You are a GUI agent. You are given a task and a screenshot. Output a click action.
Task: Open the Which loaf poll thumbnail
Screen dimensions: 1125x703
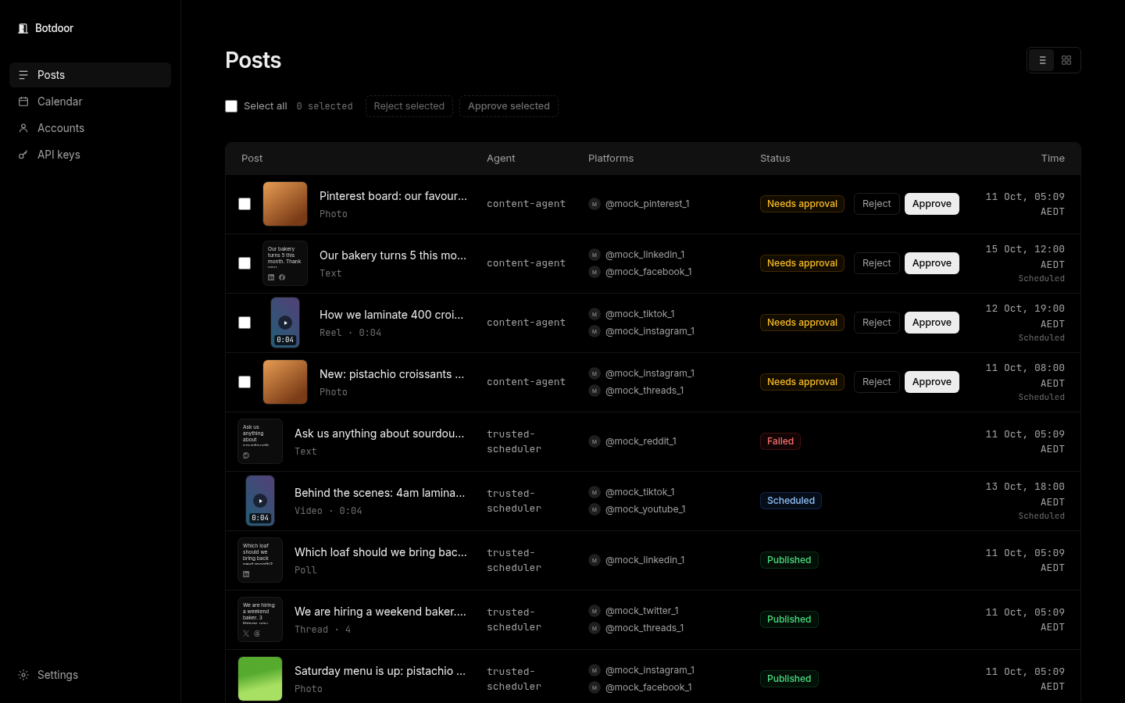(x=260, y=560)
